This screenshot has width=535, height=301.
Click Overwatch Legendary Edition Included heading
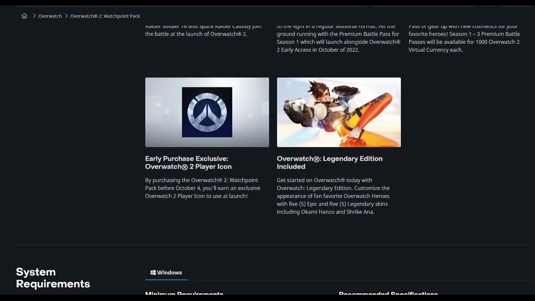click(329, 163)
